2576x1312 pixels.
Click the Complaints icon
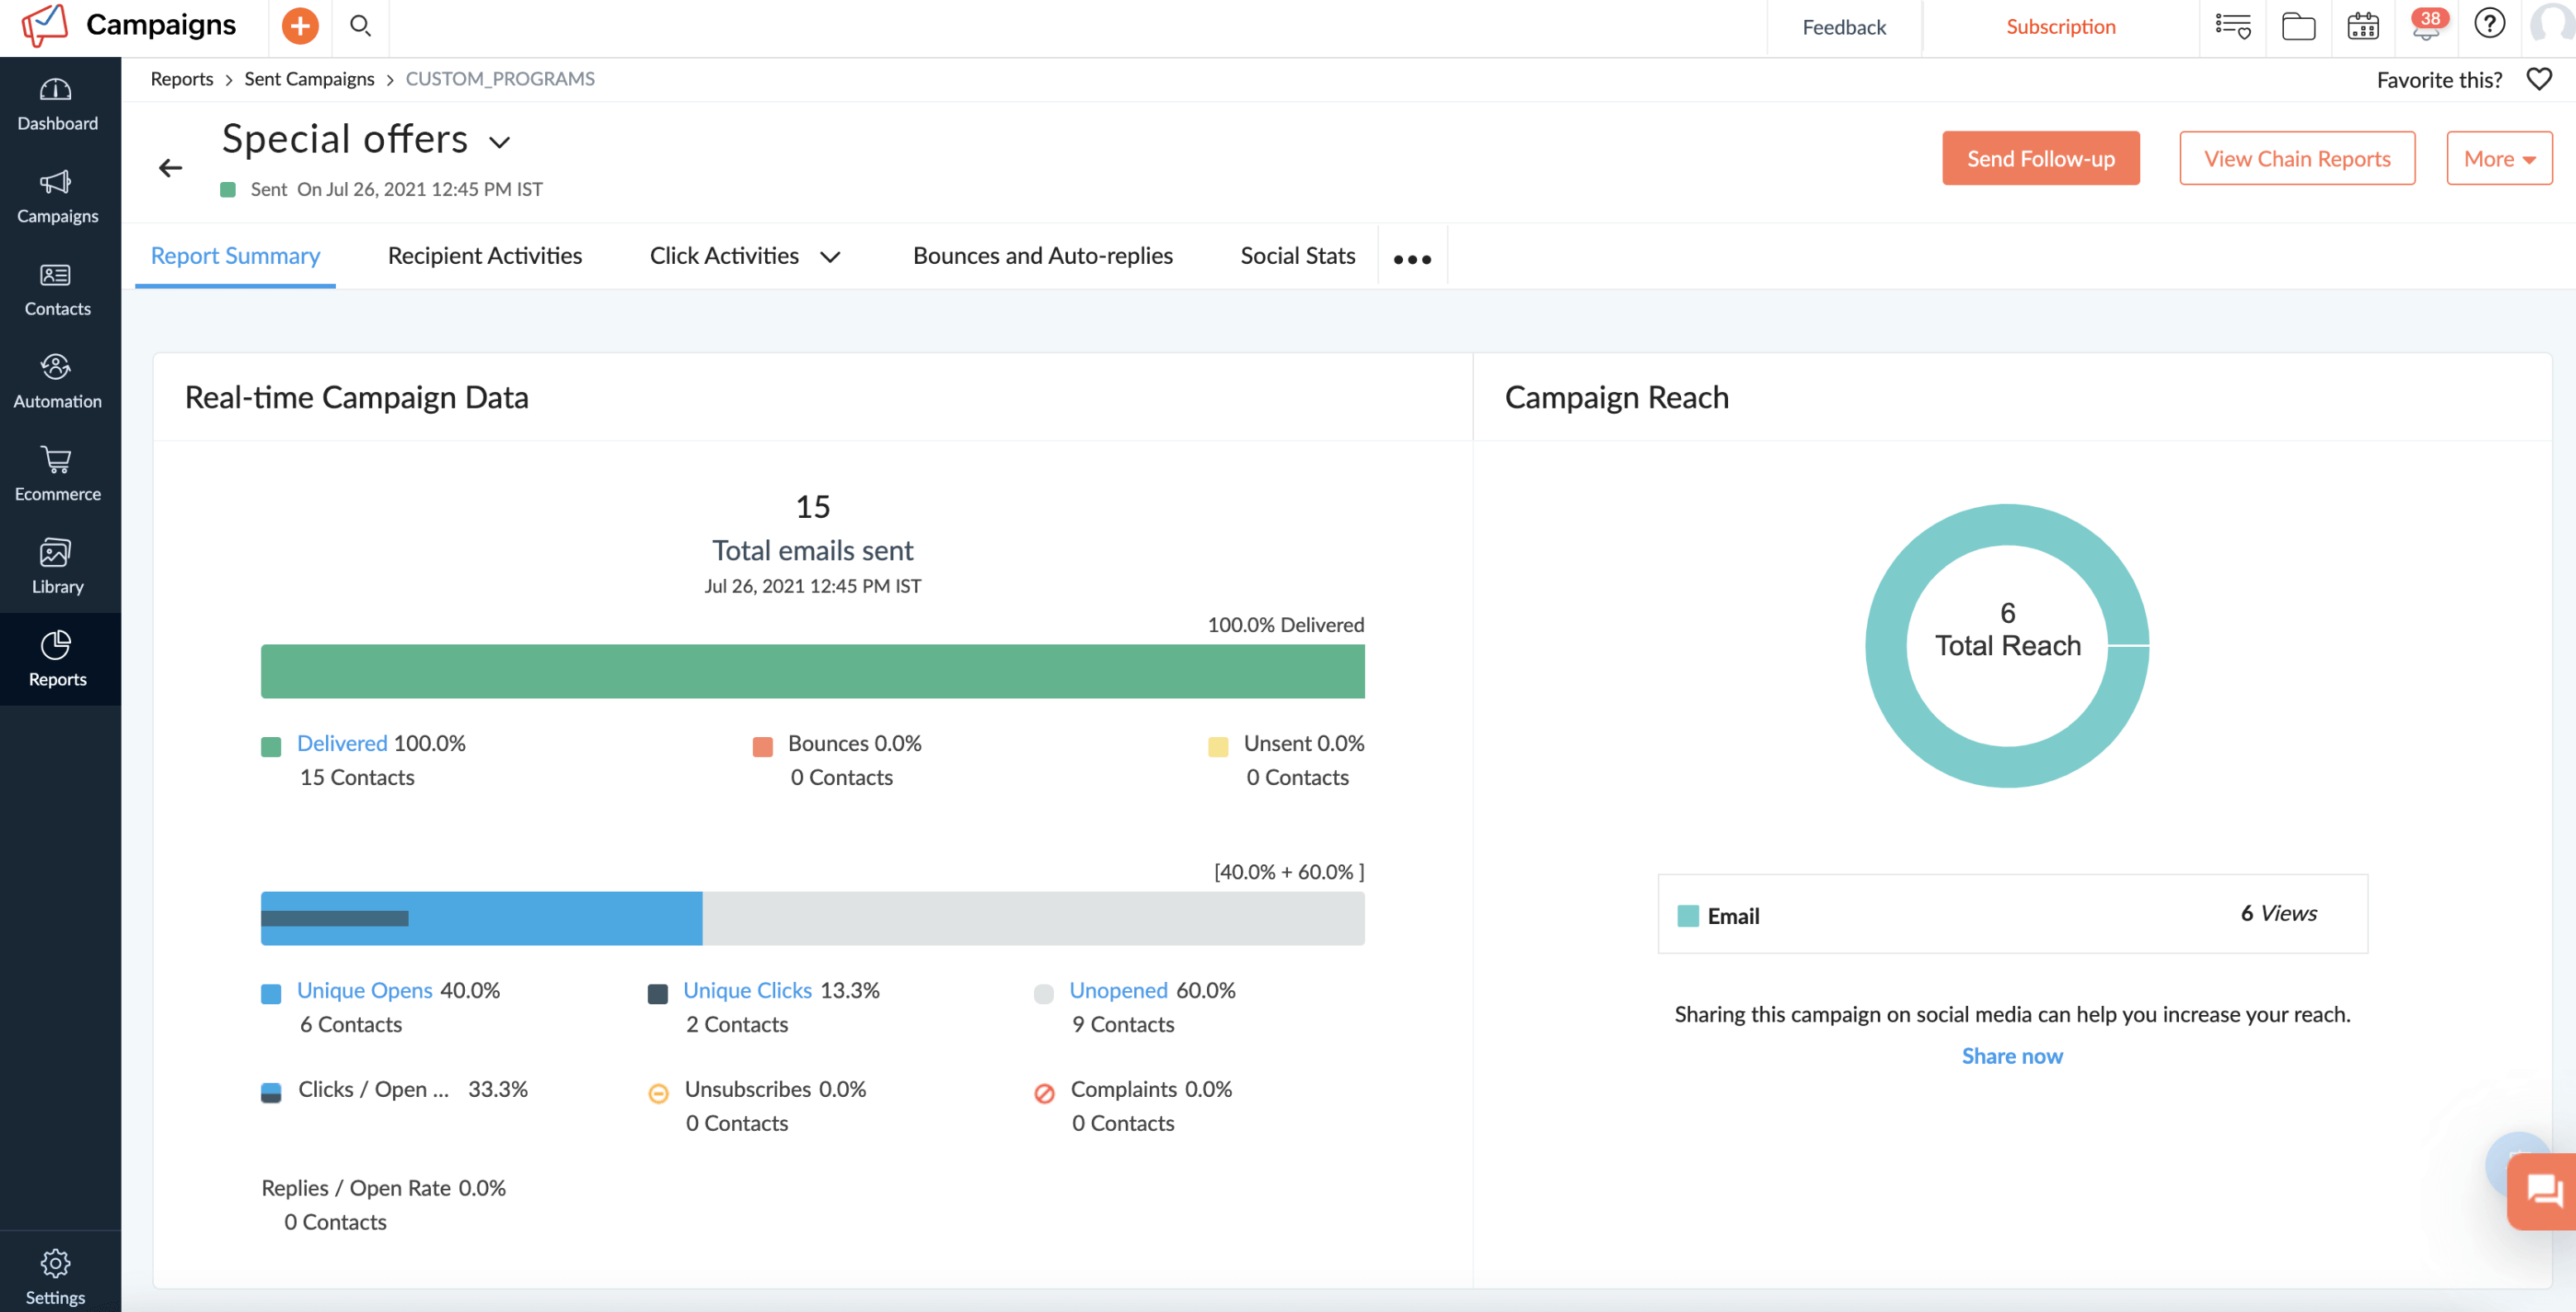tap(1044, 1094)
